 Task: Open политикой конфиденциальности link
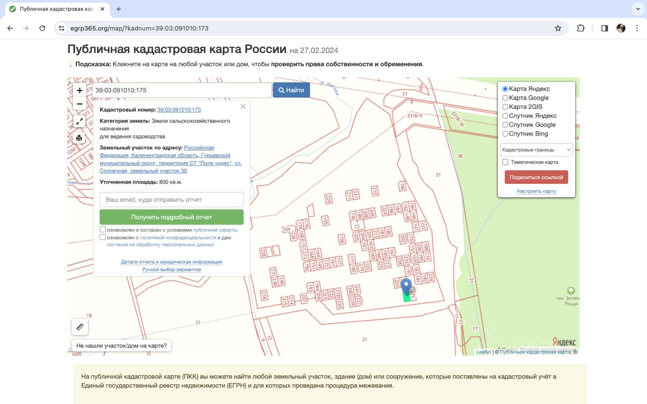pyautogui.click(x=178, y=237)
